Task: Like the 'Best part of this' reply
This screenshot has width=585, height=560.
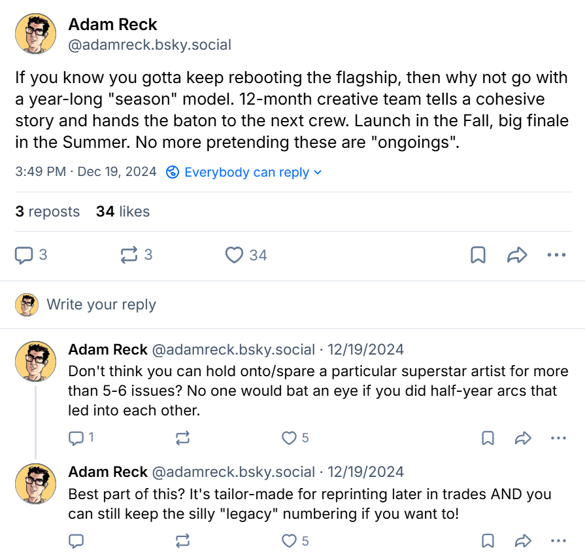Action: point(289,540)
